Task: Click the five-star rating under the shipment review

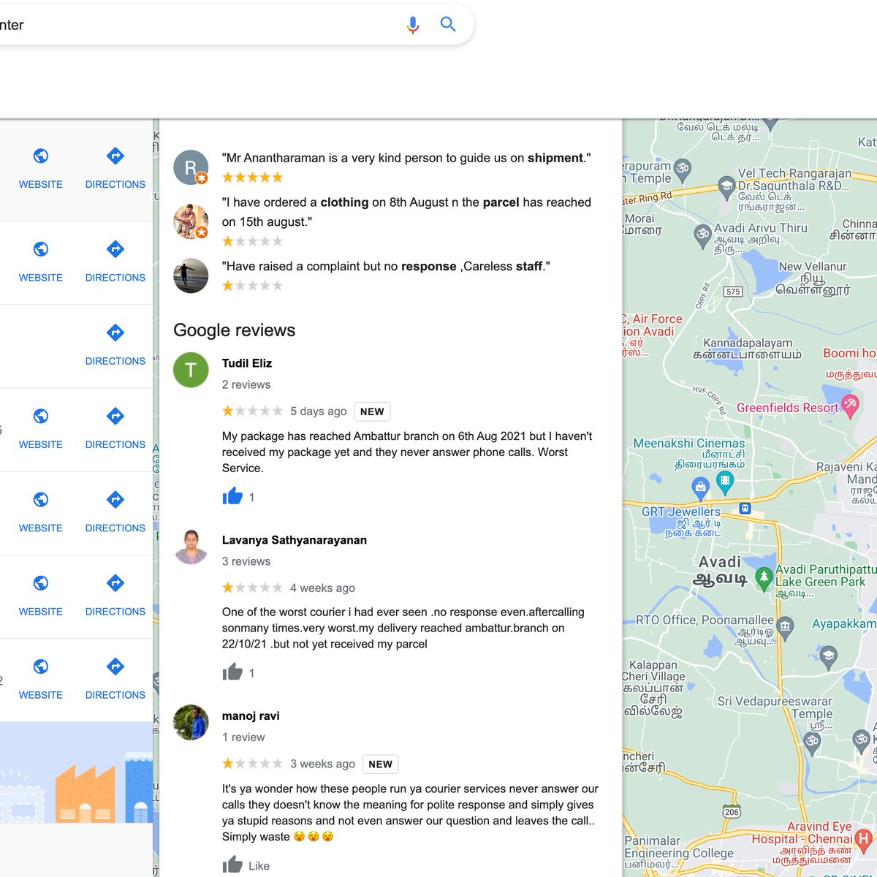Action: click(x=252, y=177)
